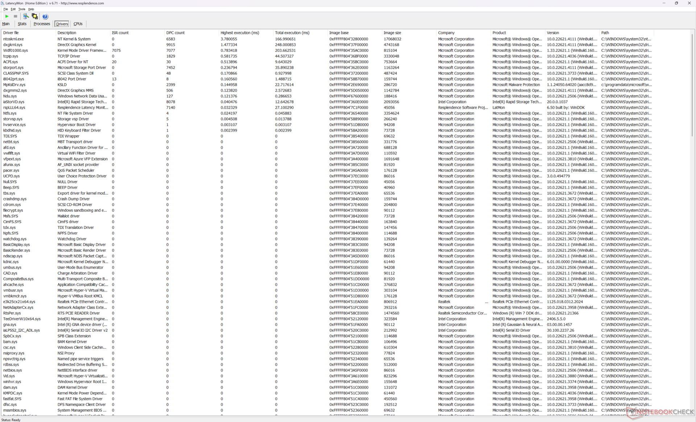Select the rspLLL64.sys driver row

(14, 108)
